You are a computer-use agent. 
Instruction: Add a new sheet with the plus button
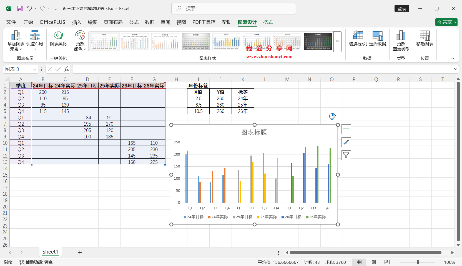[x=80, y=252]
